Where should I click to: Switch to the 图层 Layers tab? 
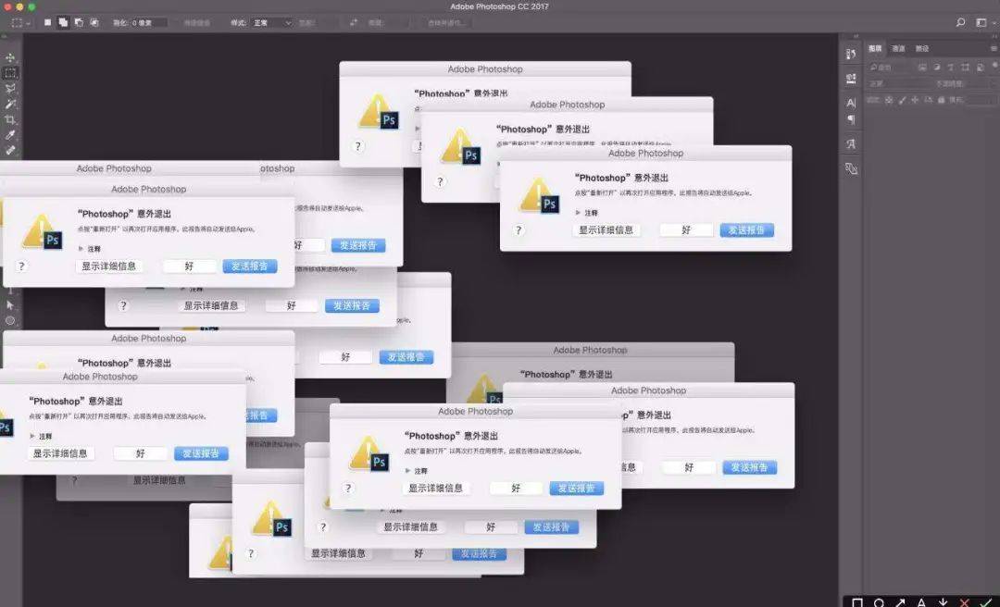tap(875, 48)
